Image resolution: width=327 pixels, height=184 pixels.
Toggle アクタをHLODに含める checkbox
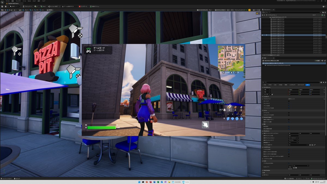[289, 163]
